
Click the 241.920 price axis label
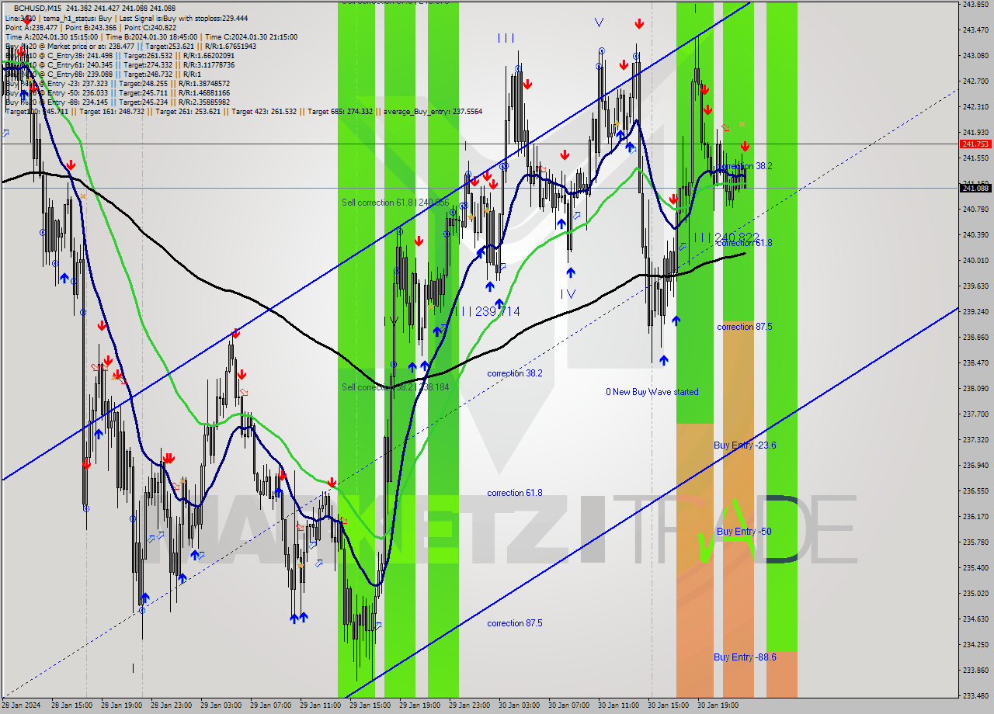975,133
